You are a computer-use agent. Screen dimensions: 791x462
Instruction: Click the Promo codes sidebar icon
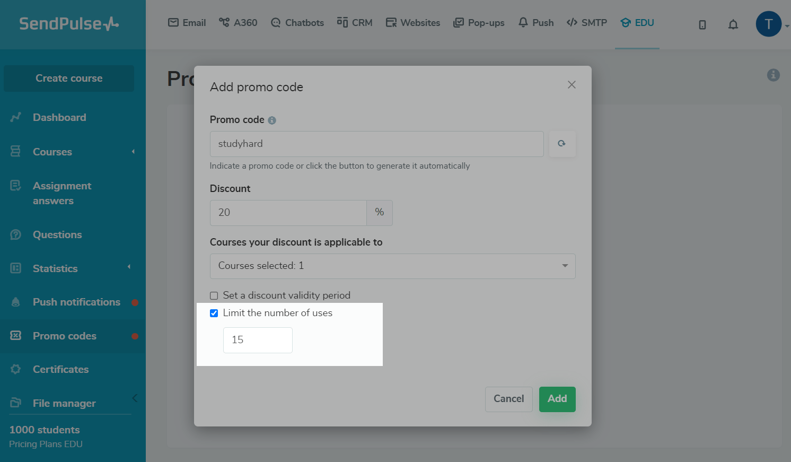(x=16, y=336)
